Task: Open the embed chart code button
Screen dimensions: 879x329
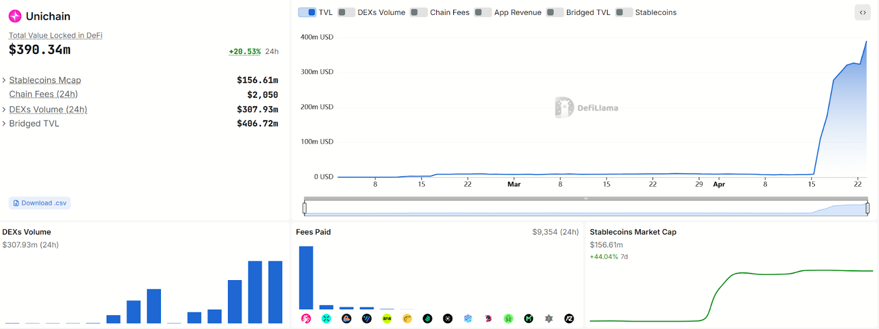Action: coord(863,13)
